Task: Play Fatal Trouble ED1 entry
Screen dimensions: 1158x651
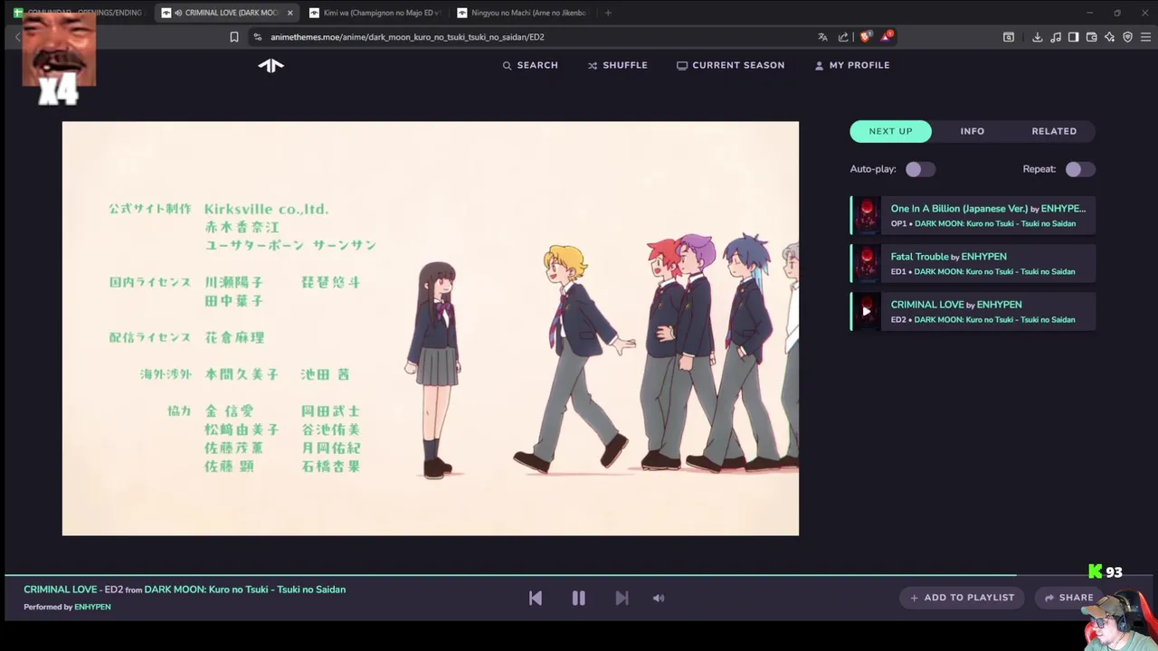Action: pos(973,263)
